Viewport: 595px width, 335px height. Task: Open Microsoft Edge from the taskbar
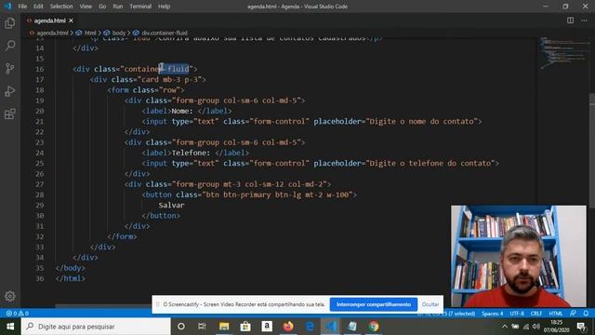click(x=310, y=327)
